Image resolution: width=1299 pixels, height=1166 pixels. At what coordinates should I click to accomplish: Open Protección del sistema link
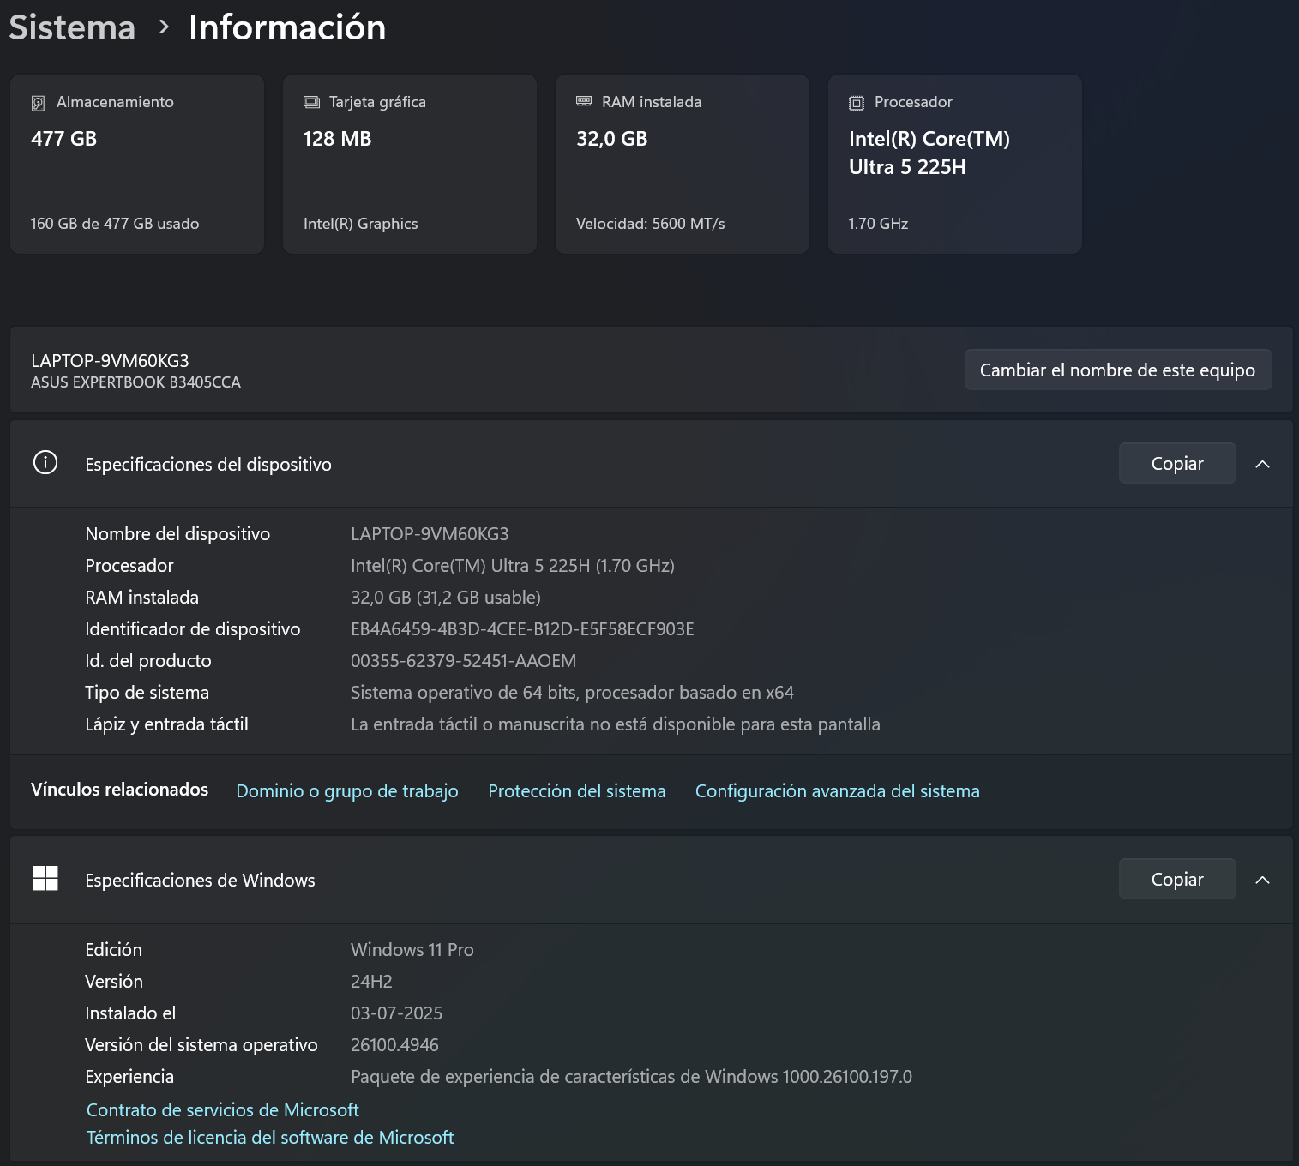point(576,791)
